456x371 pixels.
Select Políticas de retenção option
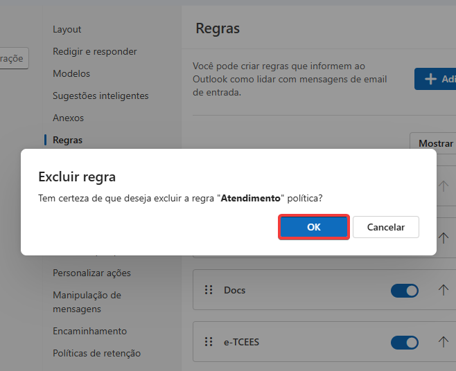tap(96, 353)
